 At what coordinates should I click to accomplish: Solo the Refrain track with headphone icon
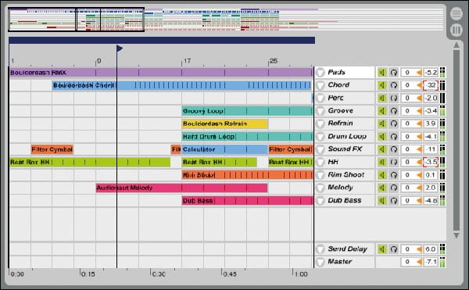coord(394,124)
